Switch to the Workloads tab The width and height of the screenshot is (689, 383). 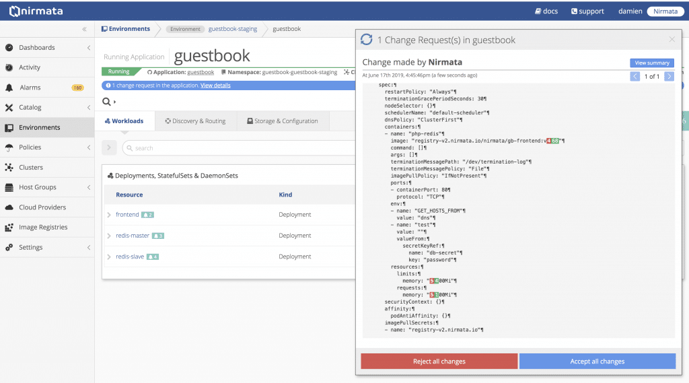click(124, 121)
